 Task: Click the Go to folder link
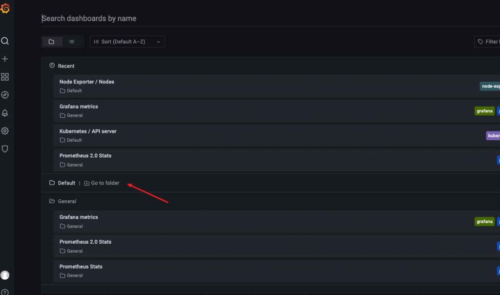pos(102,183)
